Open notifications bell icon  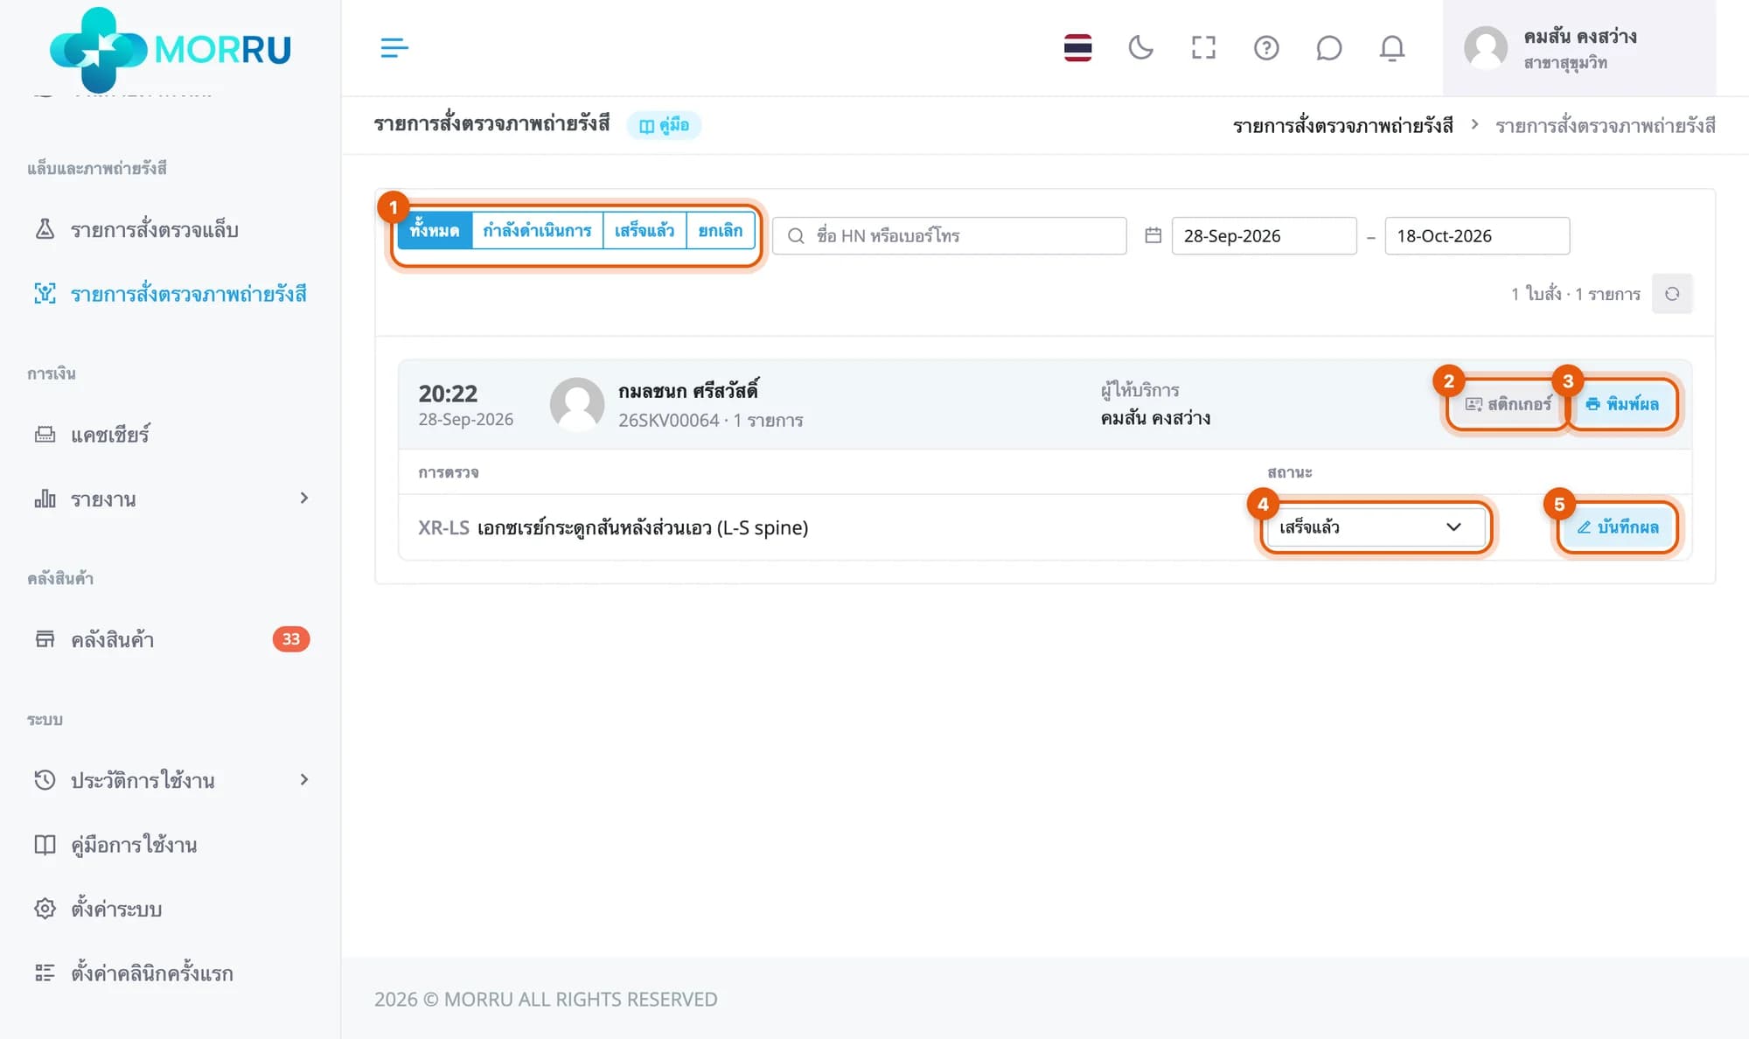tap(1392, 47)
